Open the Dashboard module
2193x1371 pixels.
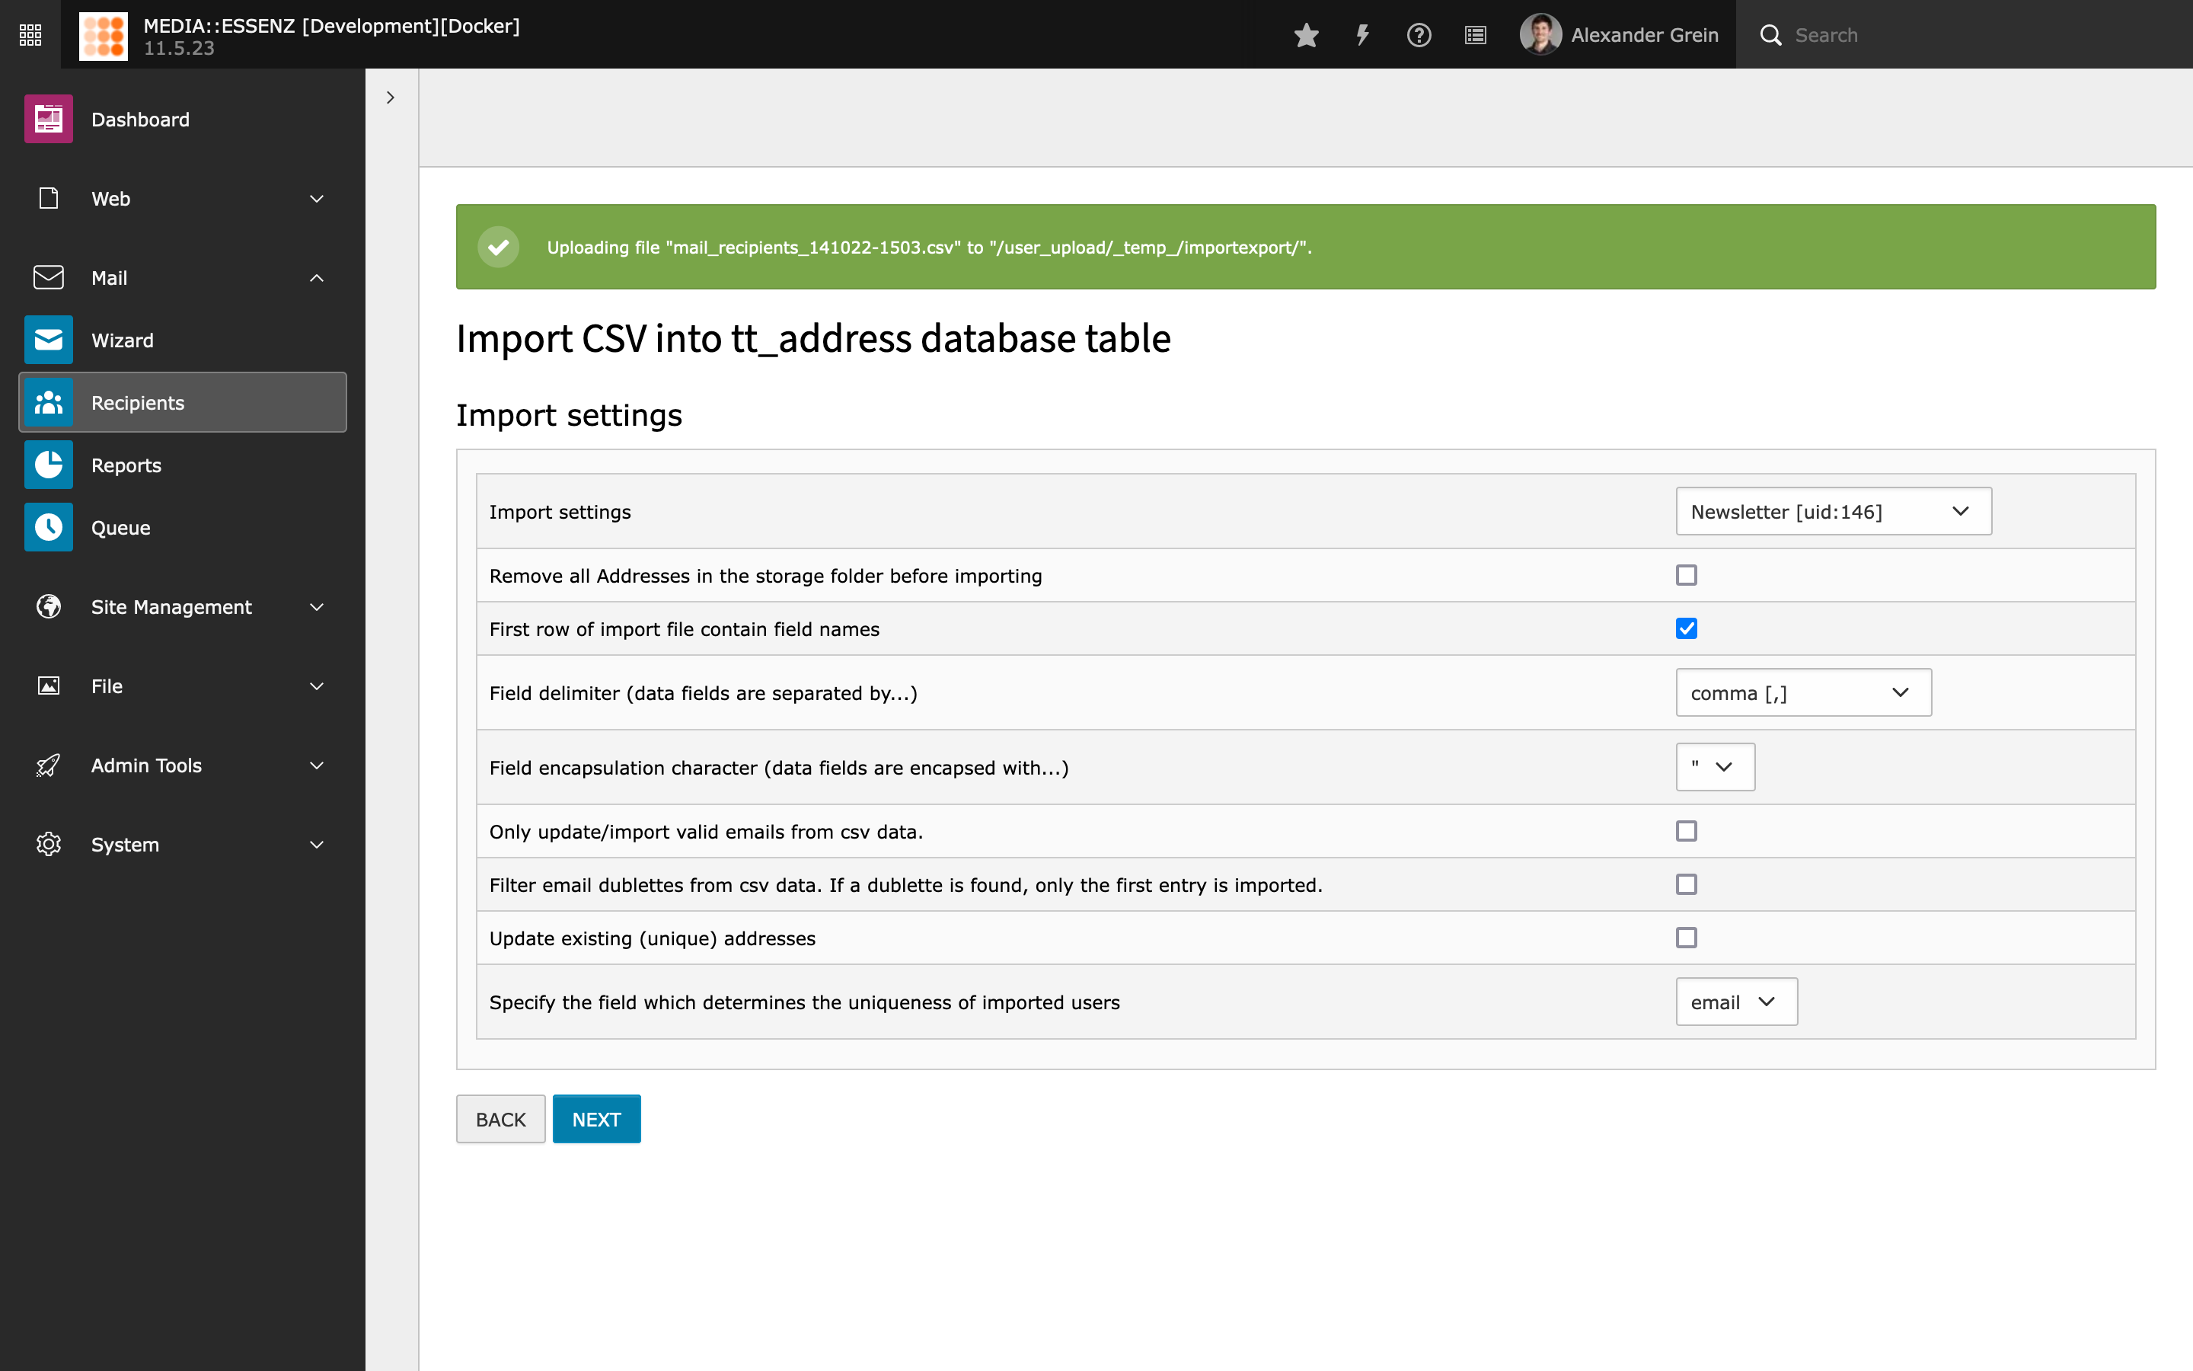coord(139,119)
